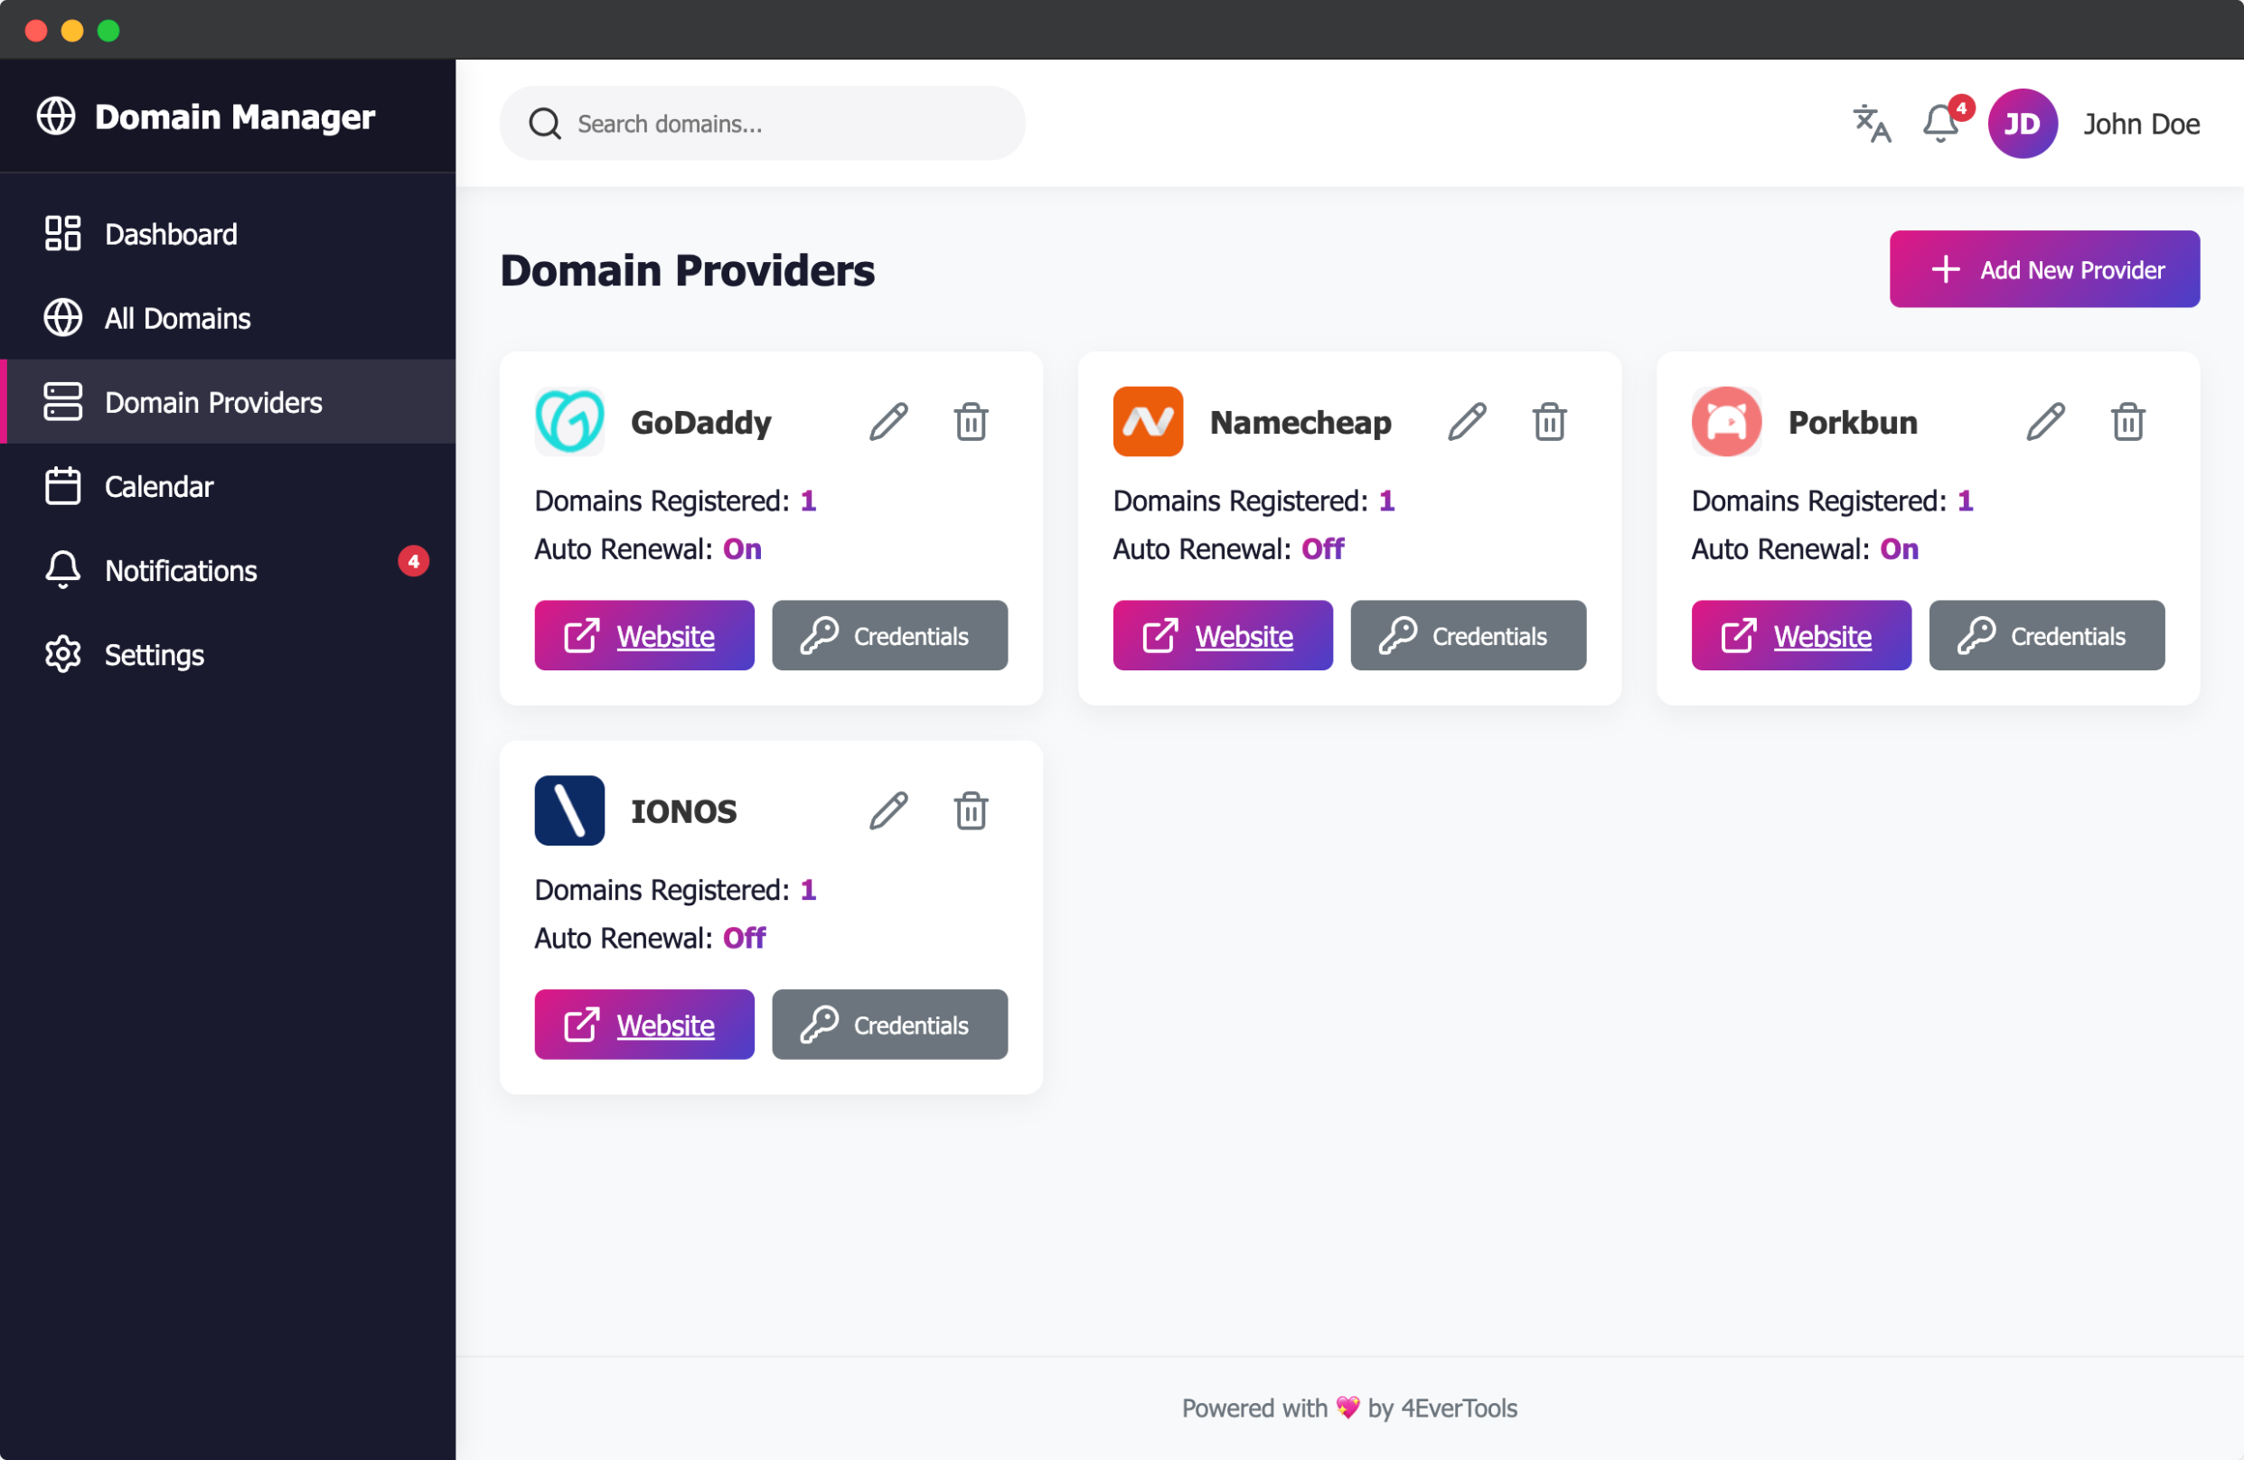Open Settings from the sidebar
The height and width of the screenshot is (1460, 2244).
(x=153, y=654)
